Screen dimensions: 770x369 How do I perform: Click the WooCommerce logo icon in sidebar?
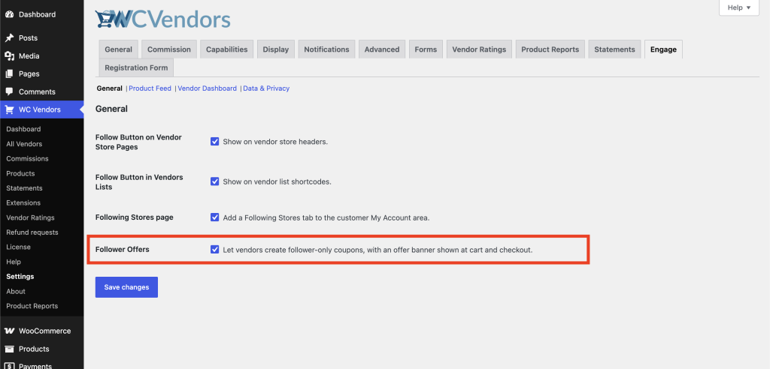[x=9, y=331]
